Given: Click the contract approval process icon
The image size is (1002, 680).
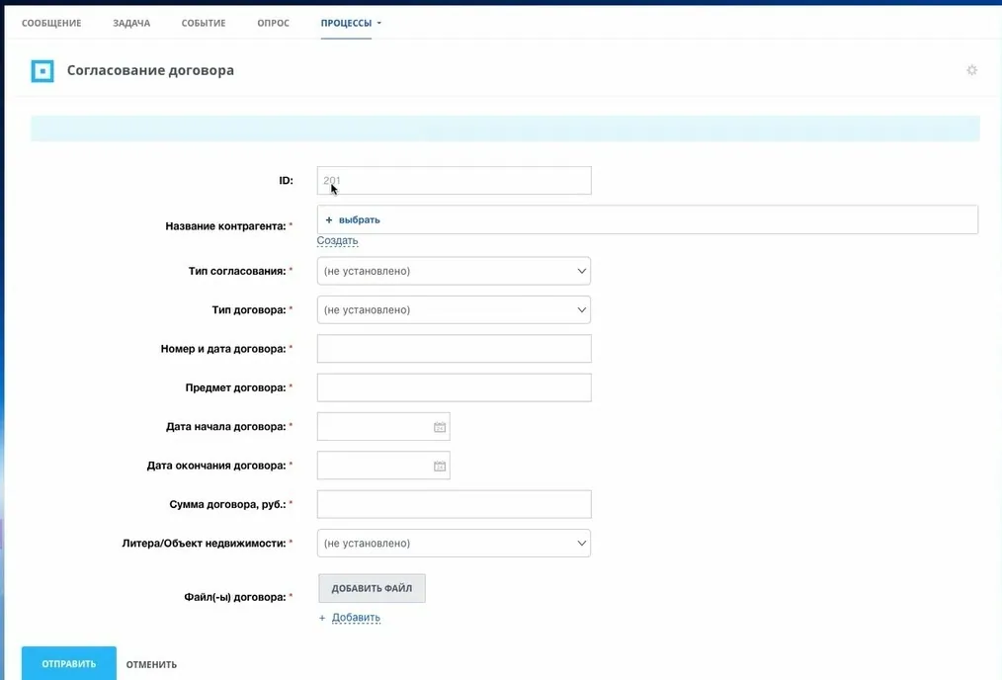Looking at the screenshot, I should [42, 71].
